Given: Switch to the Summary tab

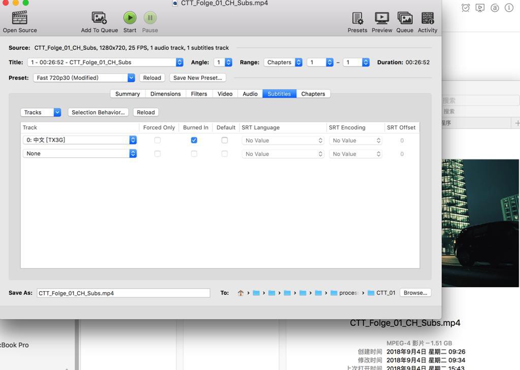Looking at the screenshot, I should pos(127,94).
